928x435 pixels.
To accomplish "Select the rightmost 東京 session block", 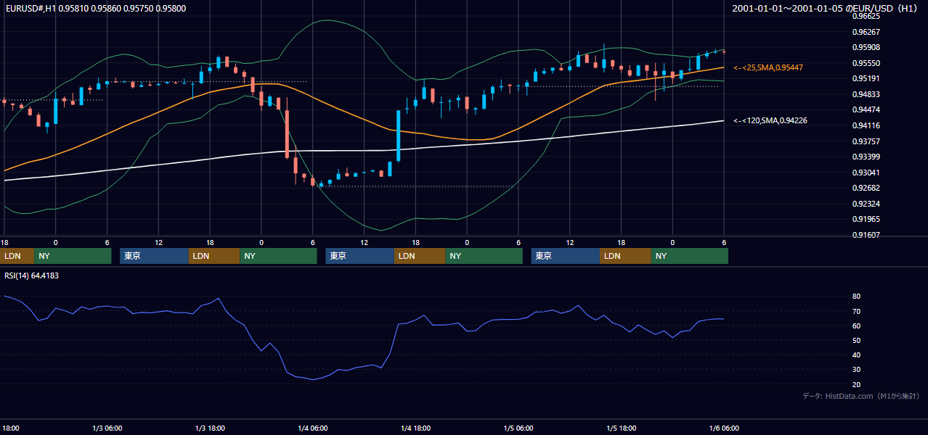I will [566, 256].
